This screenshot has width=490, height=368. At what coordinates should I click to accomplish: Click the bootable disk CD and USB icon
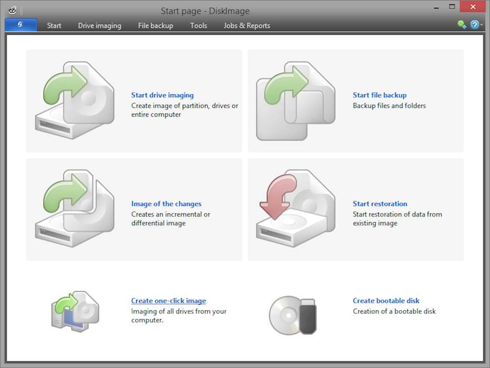293,315
